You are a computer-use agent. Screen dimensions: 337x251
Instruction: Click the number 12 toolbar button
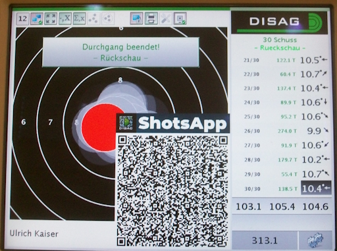coord(22,18)
